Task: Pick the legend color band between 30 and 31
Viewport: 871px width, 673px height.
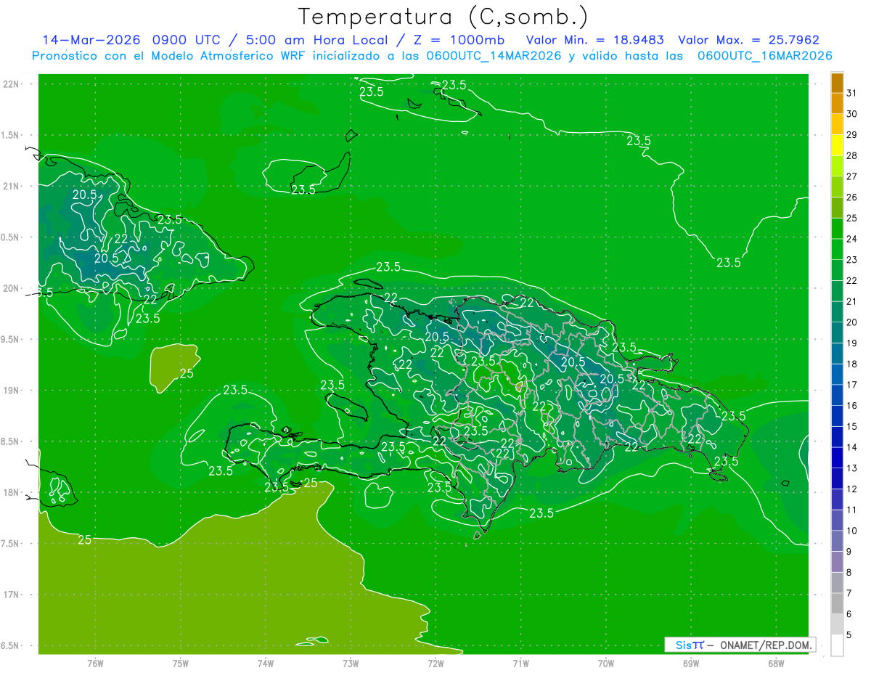Action: pos(837,103)
